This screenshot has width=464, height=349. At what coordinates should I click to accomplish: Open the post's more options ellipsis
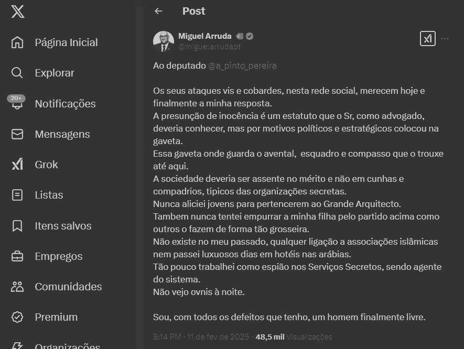click(x=445, y=38)
